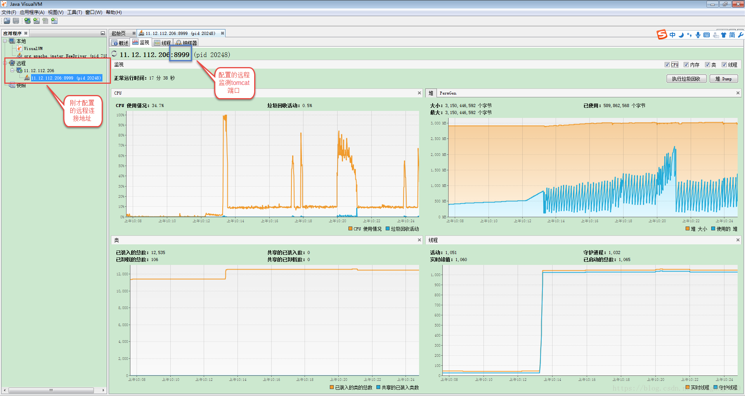Minimize the 应用程序 side panel
The height and width of the screenshot is (396, 745).
tap(103, 33)
